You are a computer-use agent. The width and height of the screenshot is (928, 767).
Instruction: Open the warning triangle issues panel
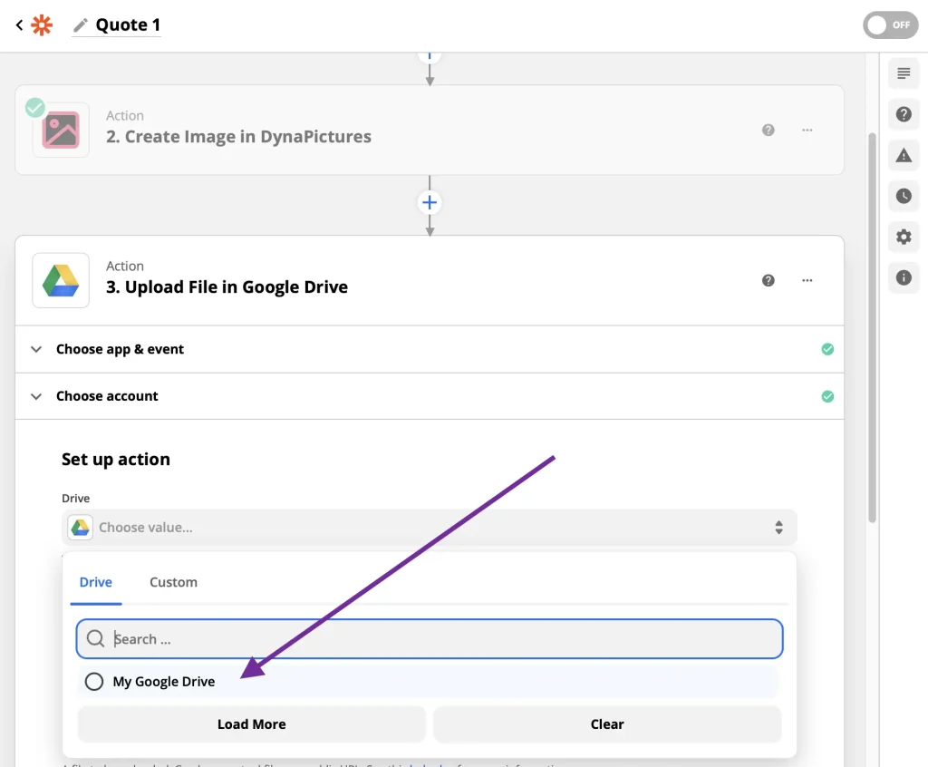coord(904,155)
